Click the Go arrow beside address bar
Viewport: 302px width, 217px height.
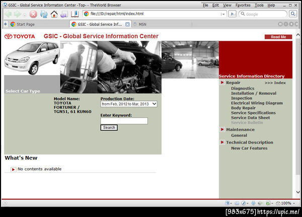point(232,14)
